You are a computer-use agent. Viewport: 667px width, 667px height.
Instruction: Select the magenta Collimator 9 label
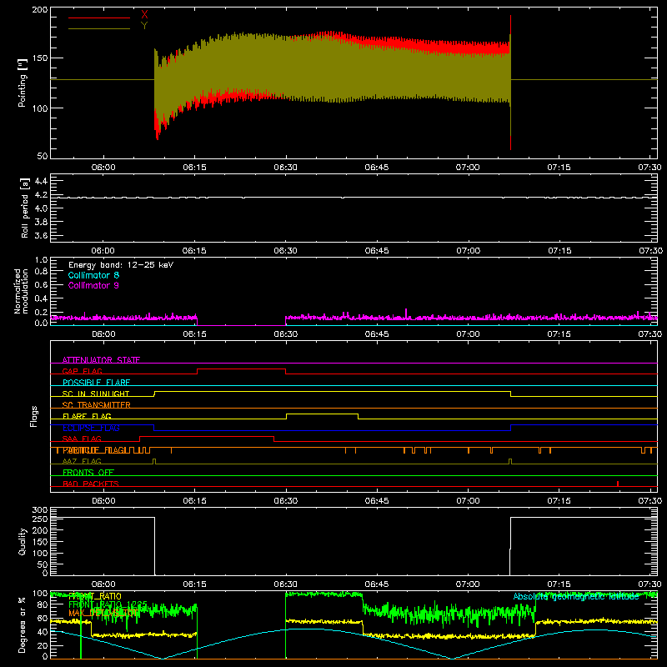93,285
